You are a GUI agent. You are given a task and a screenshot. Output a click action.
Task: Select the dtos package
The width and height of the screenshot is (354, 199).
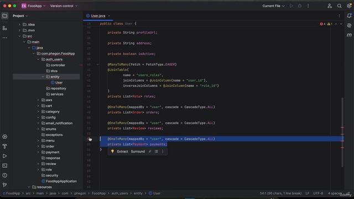click(54, 71)
